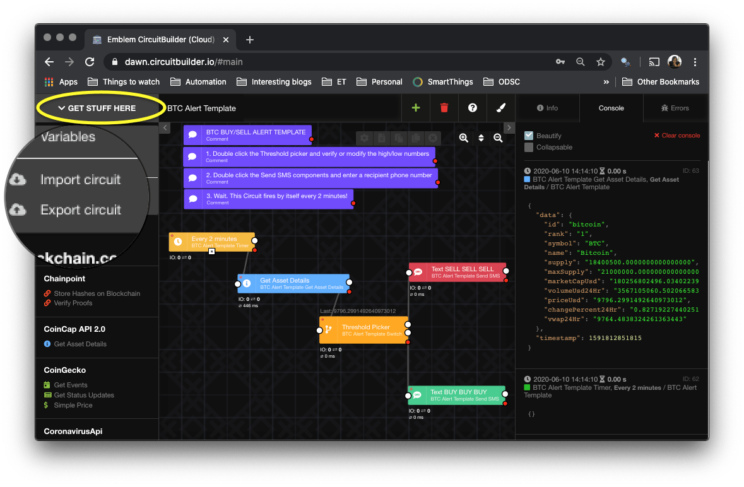
Task: Toggle the Beautify checkbox
Action: (529, 136)
